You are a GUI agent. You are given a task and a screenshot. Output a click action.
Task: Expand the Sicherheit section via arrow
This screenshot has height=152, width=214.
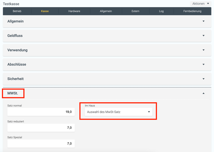[204, 79]
